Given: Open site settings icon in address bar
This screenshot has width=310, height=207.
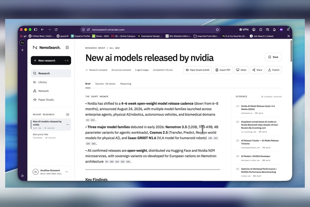Looking at the screenshot, I should coord(88,30).
